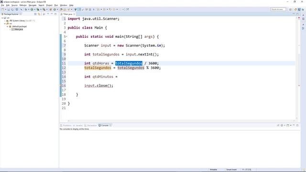Click in the Quick Access field
The width and height of the screenshot is (306, 172).
[x=278, y=10]
